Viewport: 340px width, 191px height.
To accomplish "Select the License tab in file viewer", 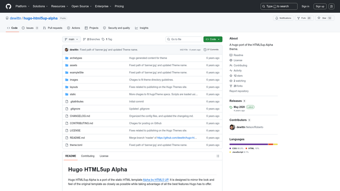I will point(104,156).
